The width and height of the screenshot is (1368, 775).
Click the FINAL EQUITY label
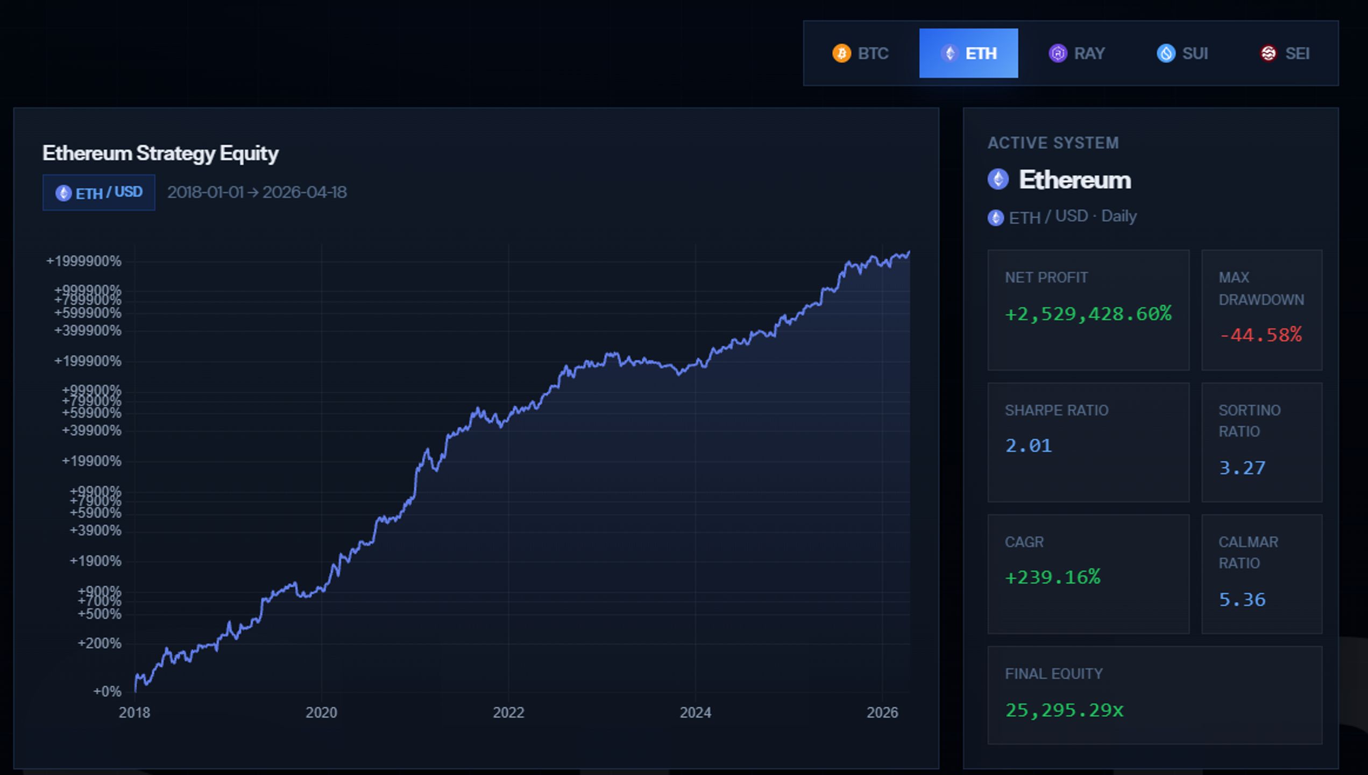(1053, 674)
